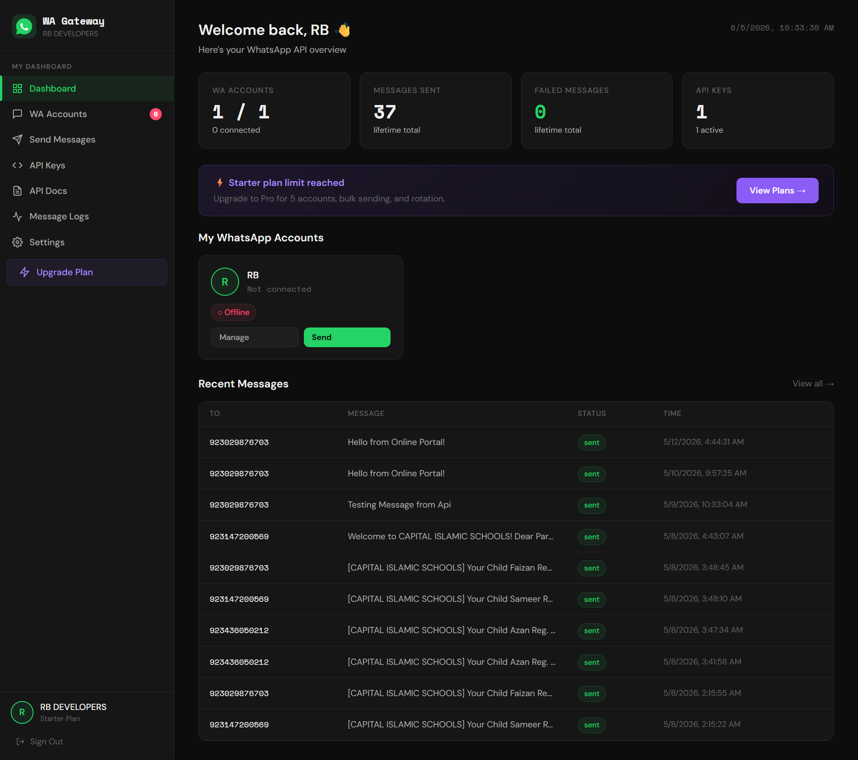Click the orange bolt icon beside Starter plan limit
Screen dimensions: 858x760
click(219, 182)
